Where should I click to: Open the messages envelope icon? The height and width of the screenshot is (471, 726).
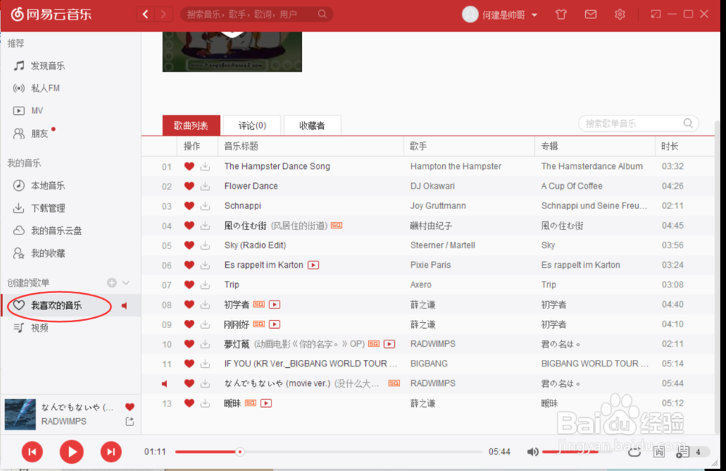coord(590,15)
